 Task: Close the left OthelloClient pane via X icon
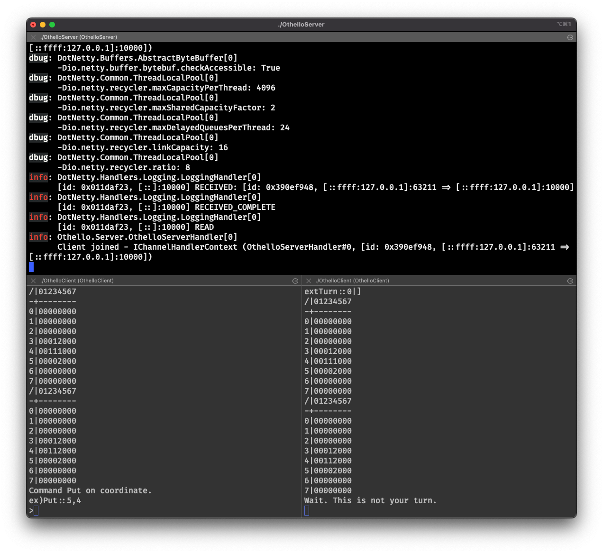click(x=33, y=281)
